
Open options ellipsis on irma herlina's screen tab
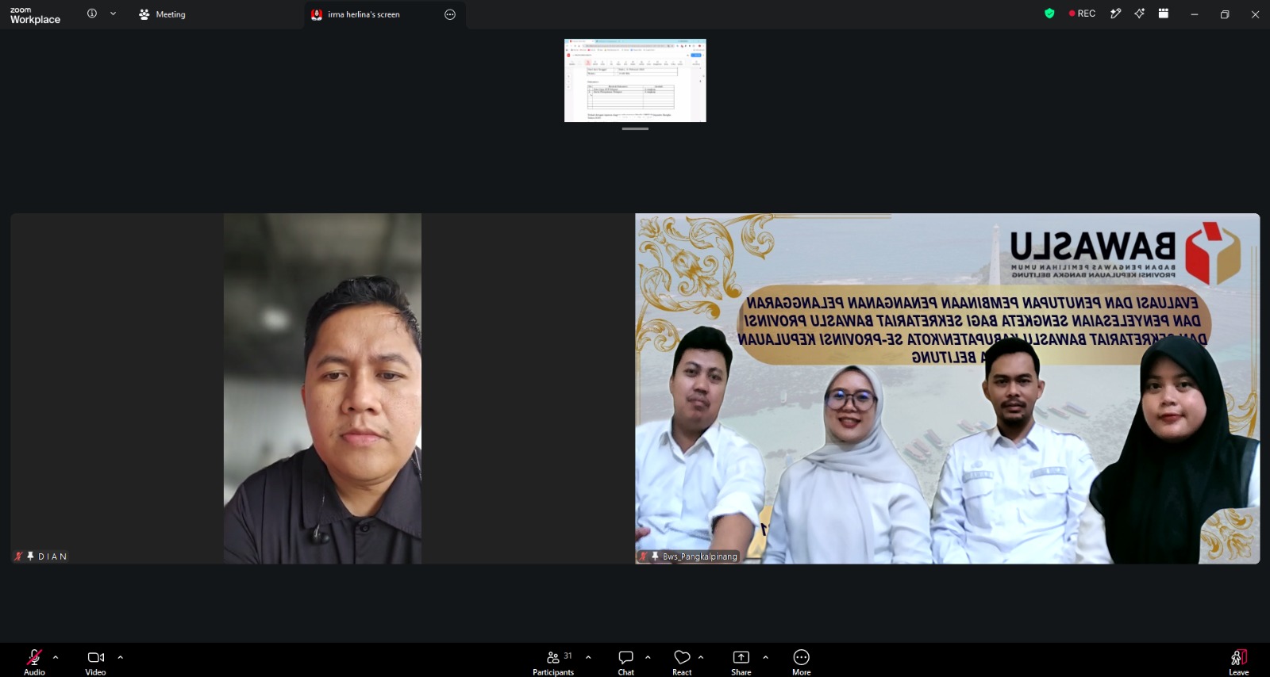click(x=450, y=14)
